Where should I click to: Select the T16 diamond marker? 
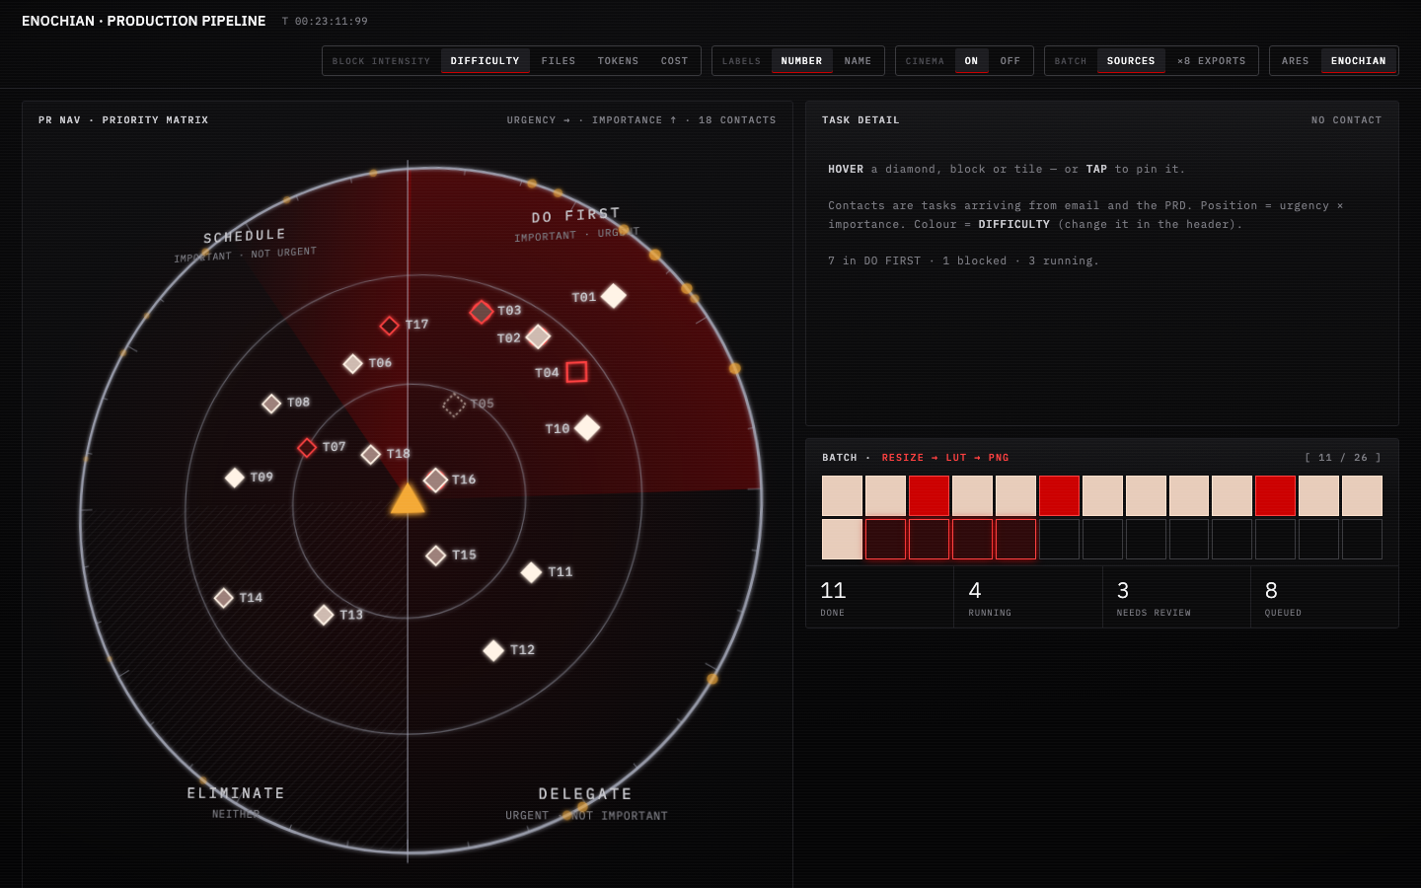point(436,481)
